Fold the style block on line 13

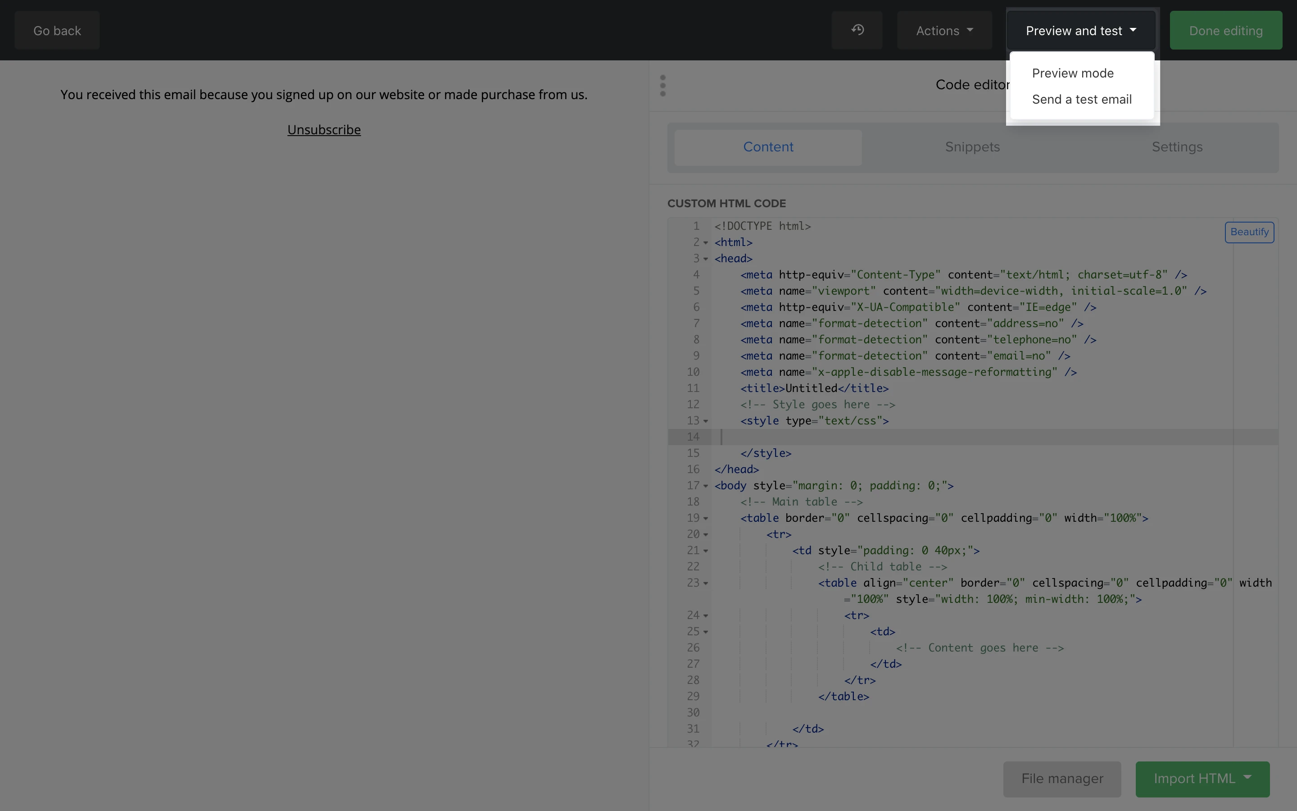pos(706,421)
